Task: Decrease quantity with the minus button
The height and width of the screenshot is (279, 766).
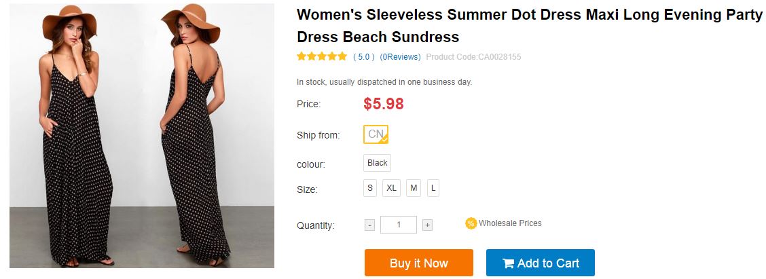Action: coord(369,225)
